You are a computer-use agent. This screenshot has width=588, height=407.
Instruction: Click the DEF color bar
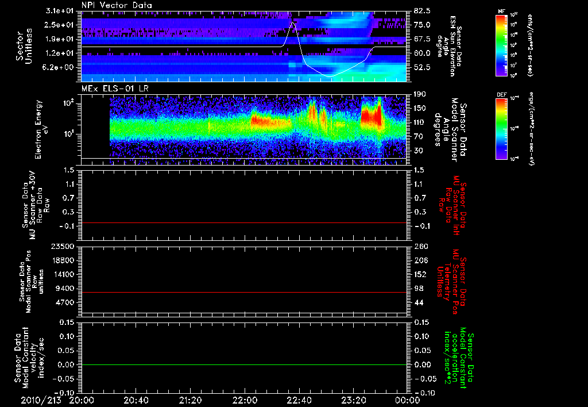pyautogui.click(x=502, y=129)
